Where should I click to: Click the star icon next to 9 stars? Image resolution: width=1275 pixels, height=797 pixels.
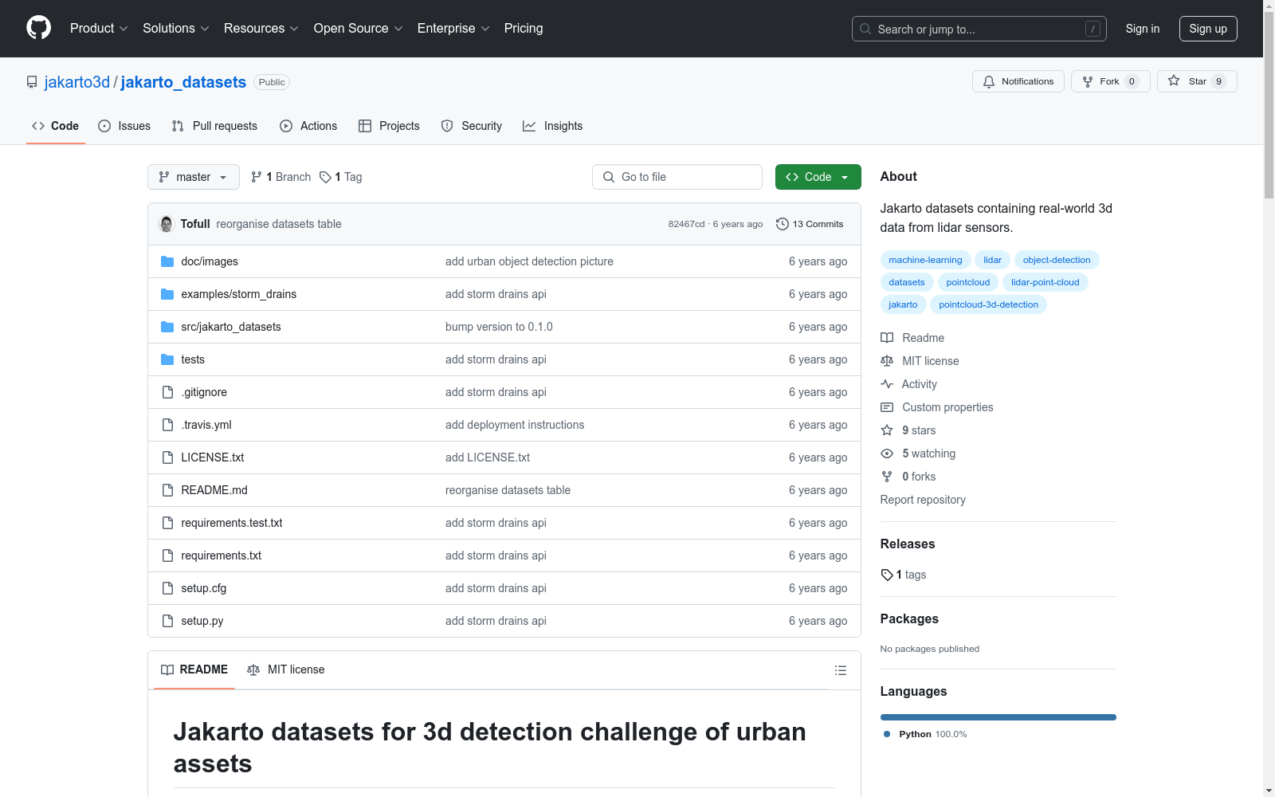[887, 430]
